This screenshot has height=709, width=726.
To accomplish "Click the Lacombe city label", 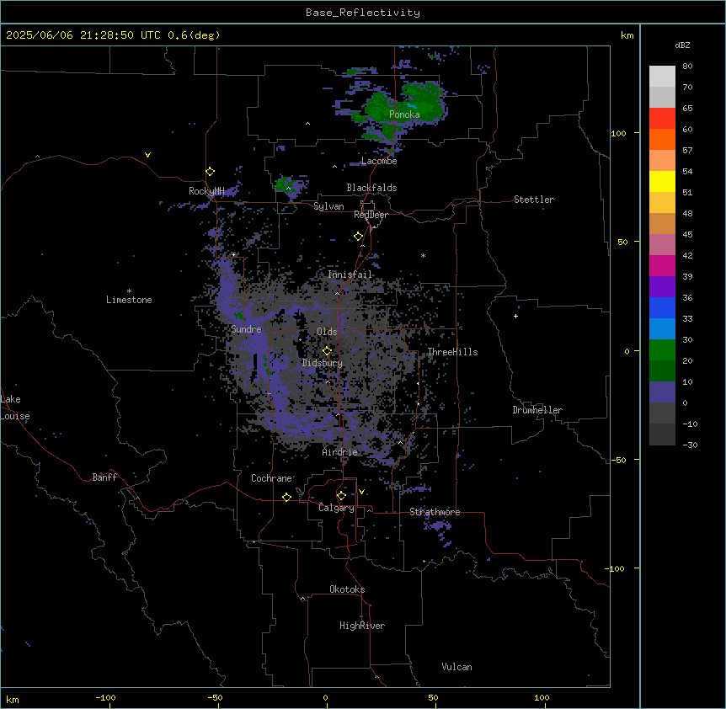I will tap(379, 161).
